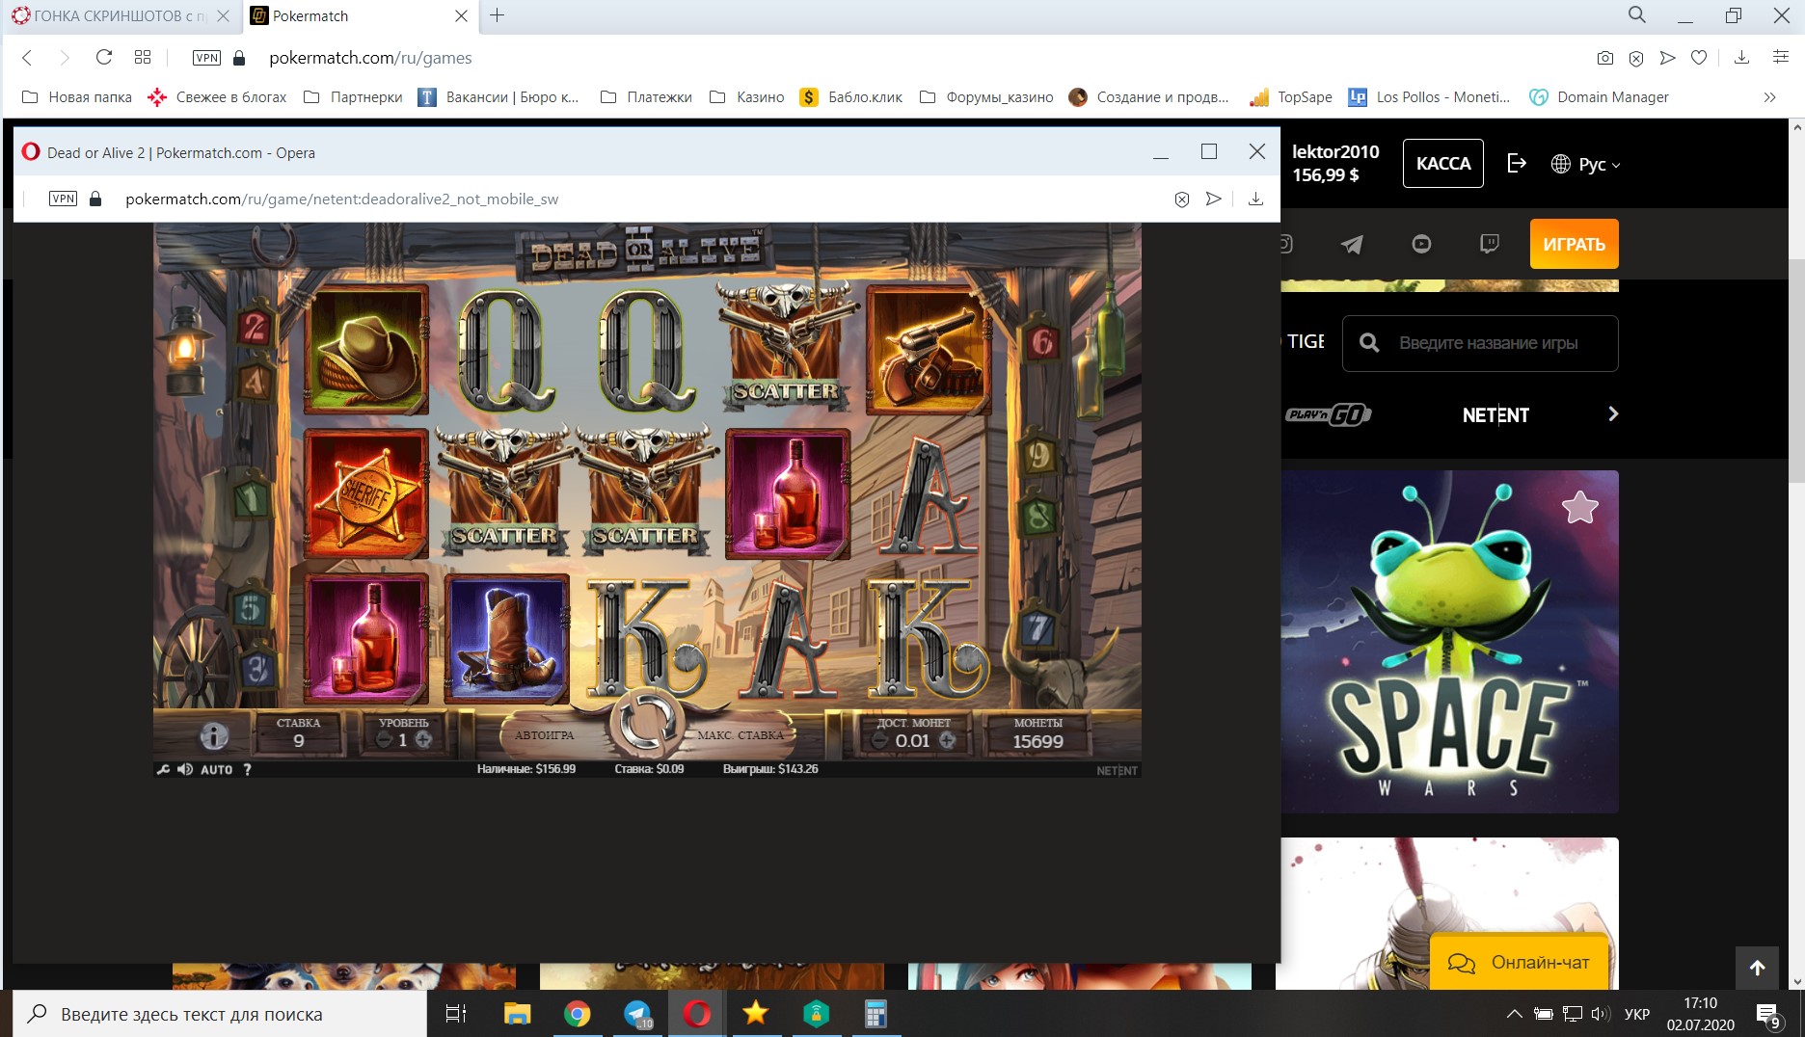Open the Новая папка bookmarks folder
Viewport: 1805px width, 1037px height.
click(76, 97)
